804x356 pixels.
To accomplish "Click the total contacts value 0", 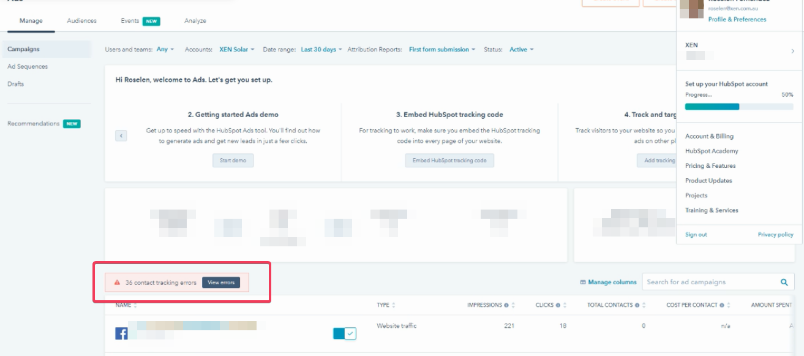I will 644,326.
